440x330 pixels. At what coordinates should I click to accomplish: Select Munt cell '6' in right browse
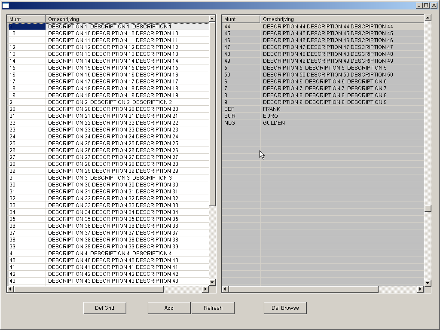tap(241, 81)
